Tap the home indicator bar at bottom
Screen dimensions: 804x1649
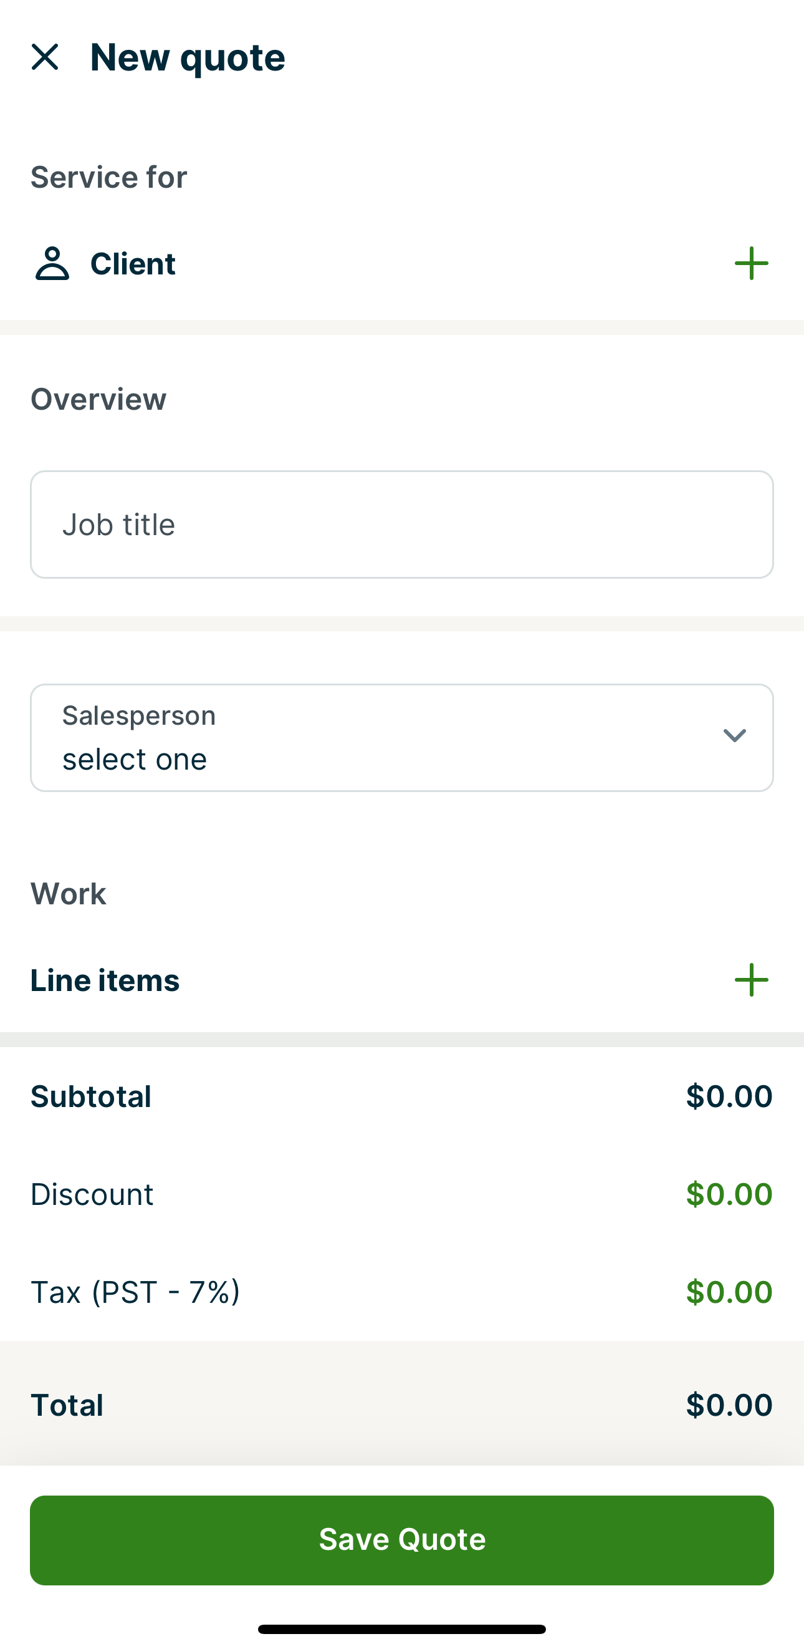point(401,1628)
